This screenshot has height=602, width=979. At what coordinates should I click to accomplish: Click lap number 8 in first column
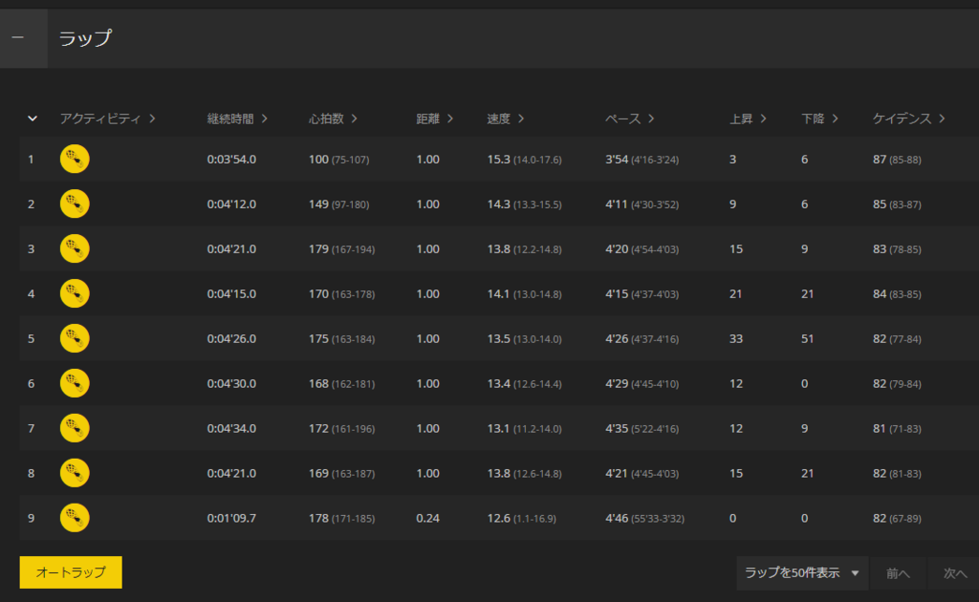click(x=32, y=474)
